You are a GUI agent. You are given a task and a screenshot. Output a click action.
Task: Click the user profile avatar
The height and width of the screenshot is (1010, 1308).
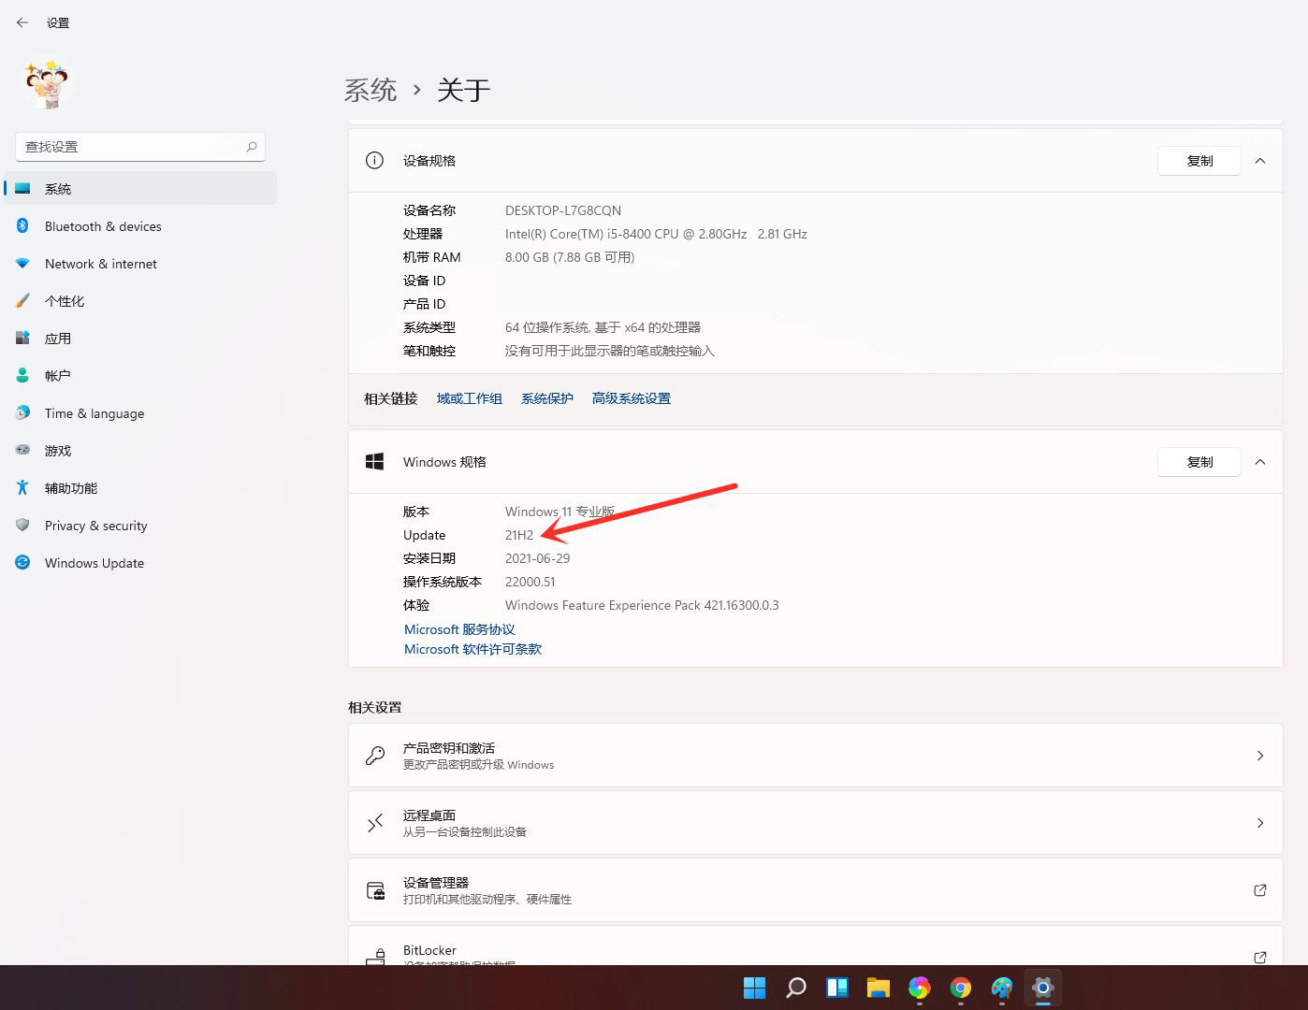click(47, 84)
